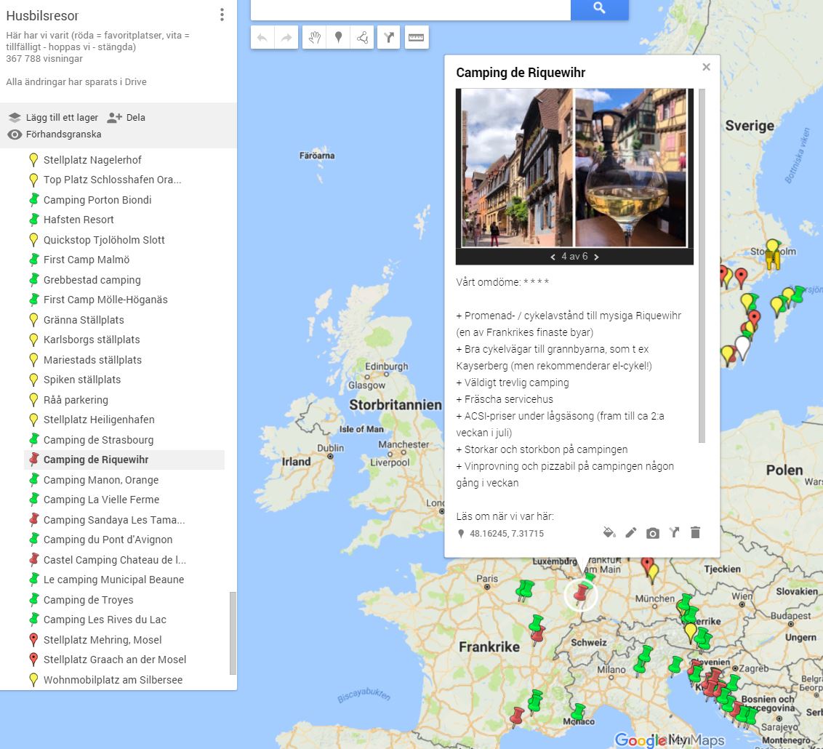Activate the measure distance ruler tool
Screen dimensions: 823x749
click(x=416, y=38)
